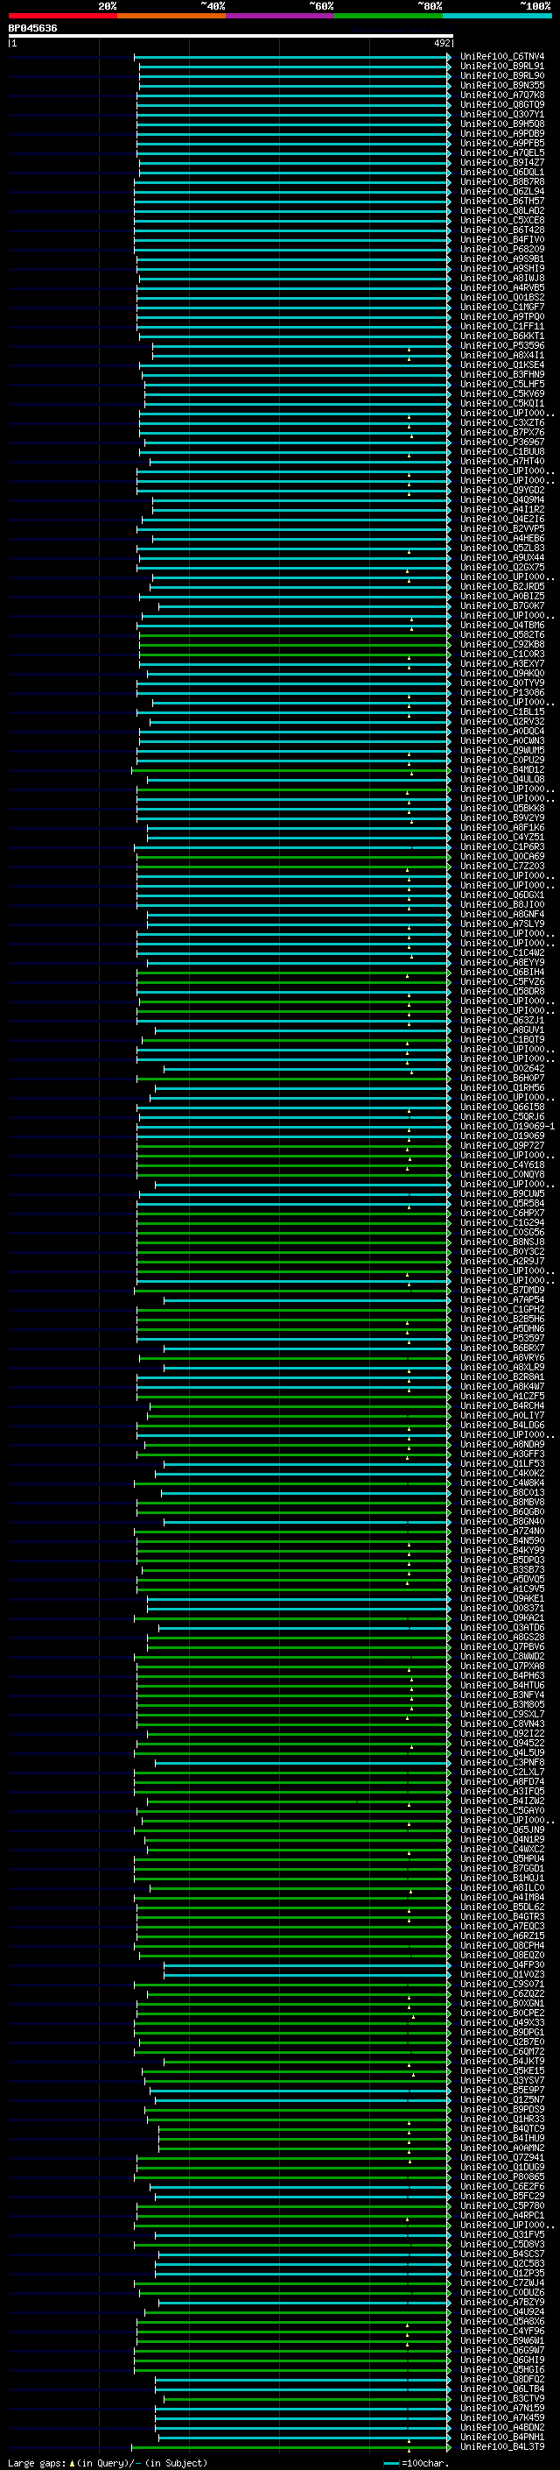Screen dimensions: 560x2470
Task: Select hit label UniRef100_B4LDG6
Action: [x=502, y=1426]
